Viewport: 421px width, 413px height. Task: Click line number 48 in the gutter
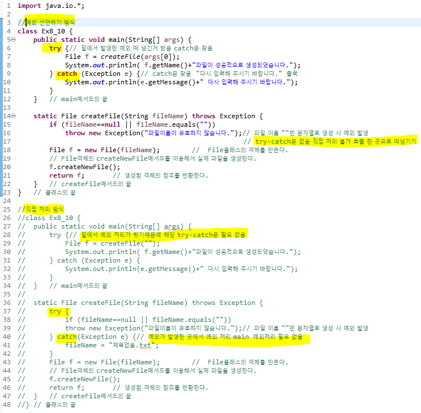[x=7, y=405]
